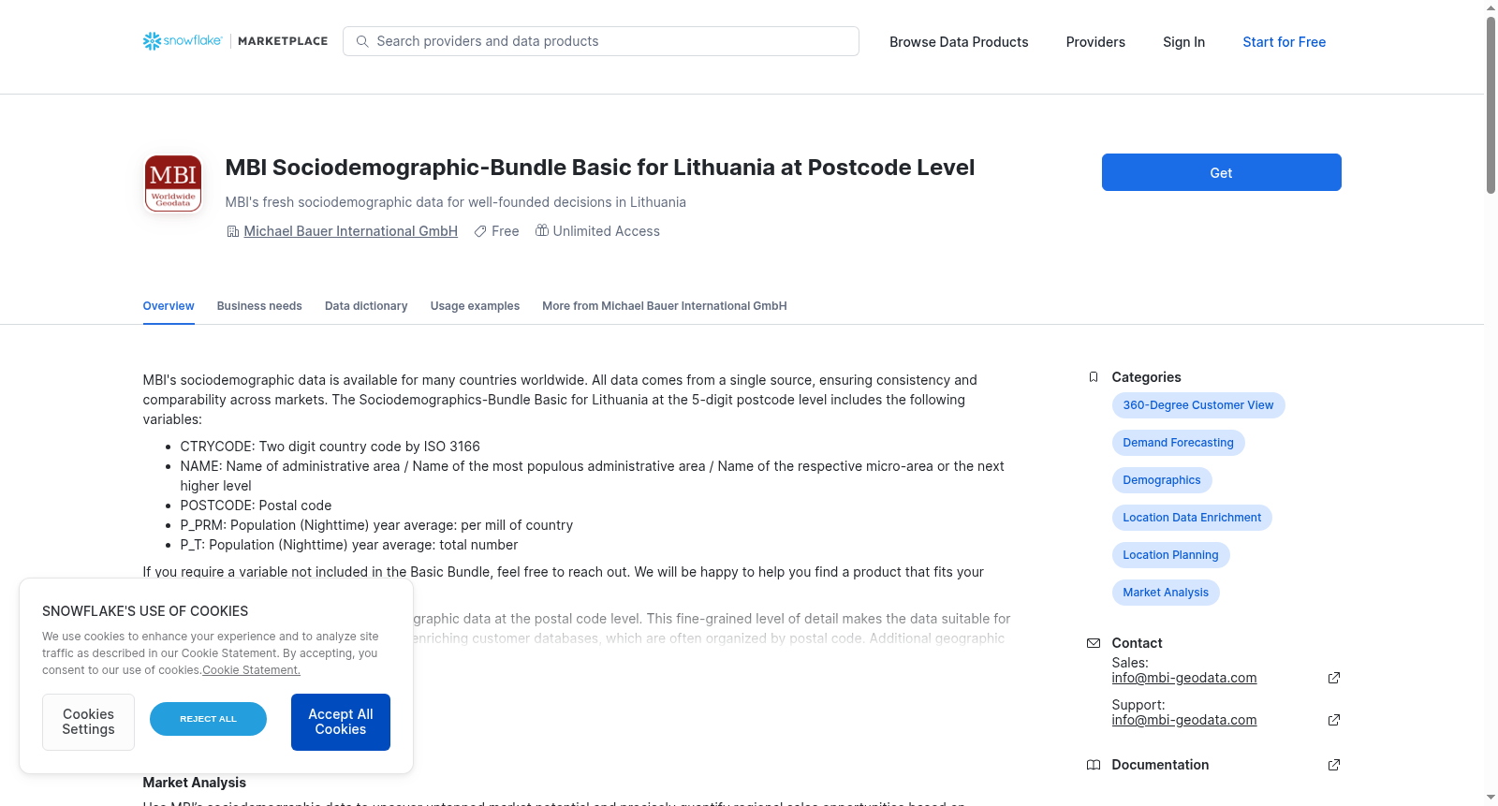The width and height of the screenshot is (1498, 806).
Task: Click the Support info@mbi-geodata.com email link
Action: pos(1184,720)
